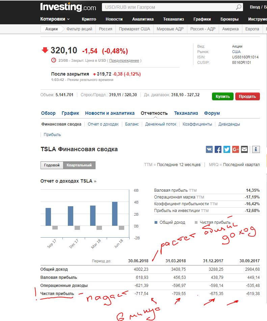Open the Крипто menu
This screenshot has width=267, height=321.
[89, 19]
